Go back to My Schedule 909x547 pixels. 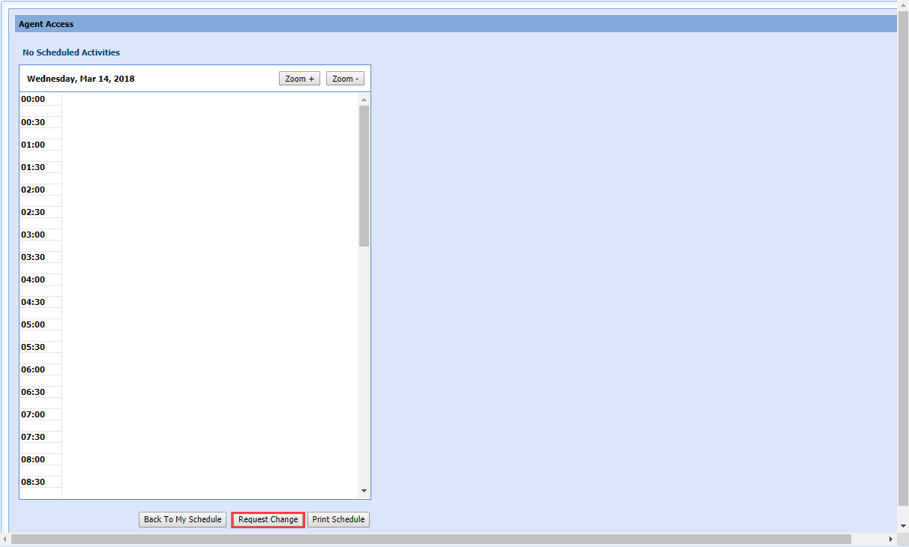point(182,519)
